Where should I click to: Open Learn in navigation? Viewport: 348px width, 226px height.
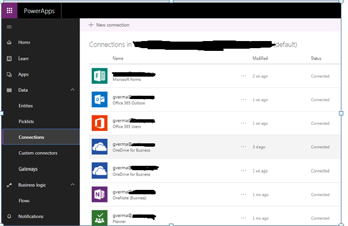tap(24, 59)
